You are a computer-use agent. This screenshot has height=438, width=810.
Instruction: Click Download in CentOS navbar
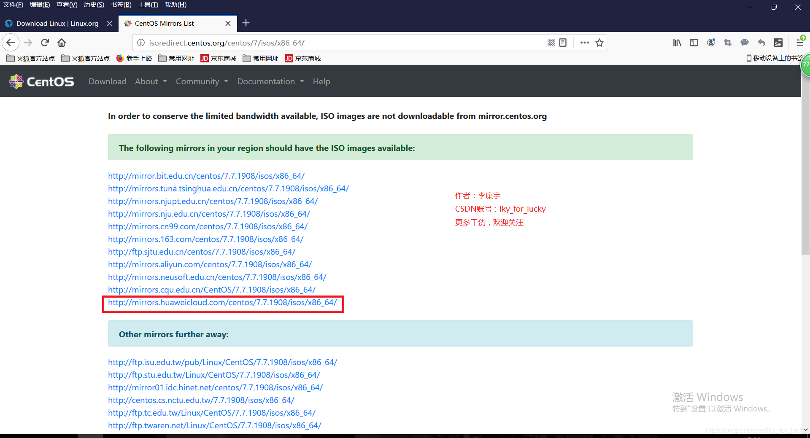click(x=108, y=81)
